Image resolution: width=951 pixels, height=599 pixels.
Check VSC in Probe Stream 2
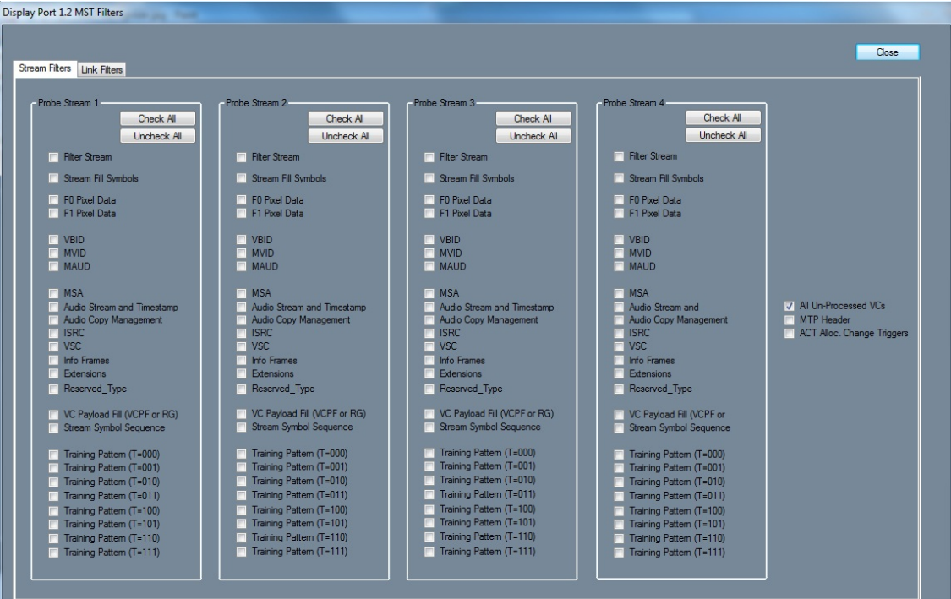click(x=242, y=346)
